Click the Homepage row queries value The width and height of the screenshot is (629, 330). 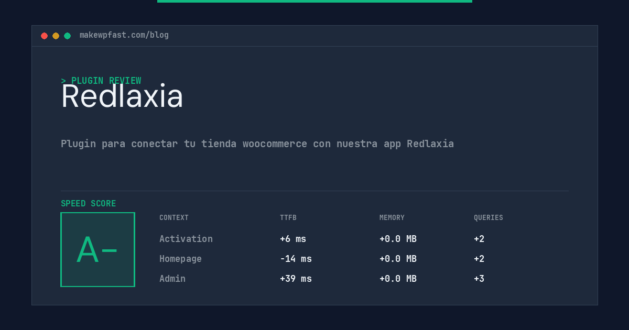point(479,259)
